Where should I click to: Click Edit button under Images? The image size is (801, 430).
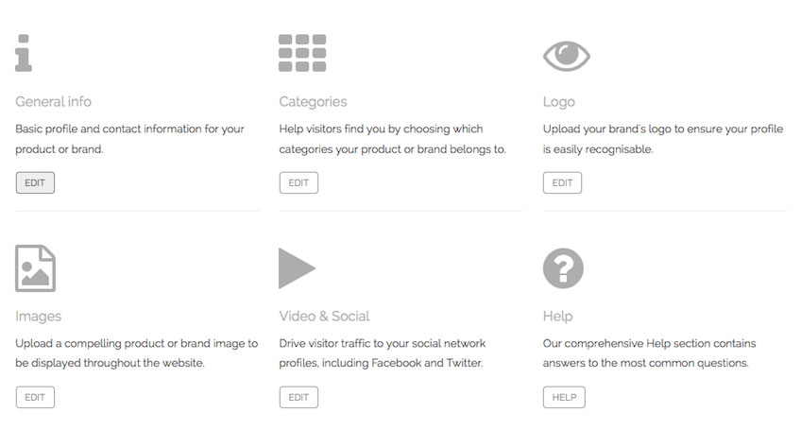[x=35, y=397]
